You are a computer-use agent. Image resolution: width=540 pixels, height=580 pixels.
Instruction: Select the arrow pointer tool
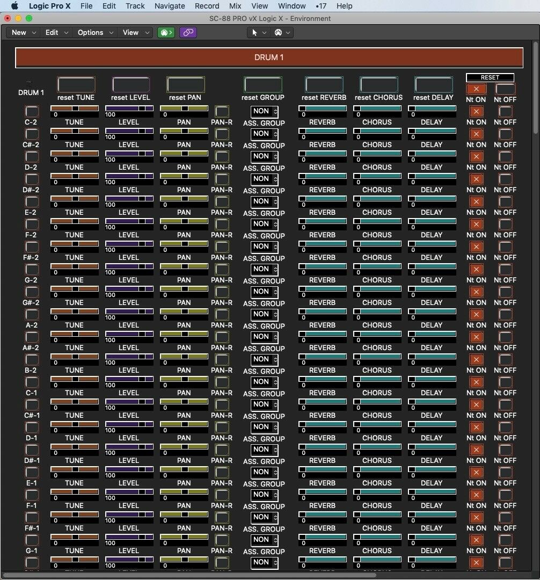pyautogui.click(x=255, y=33)
